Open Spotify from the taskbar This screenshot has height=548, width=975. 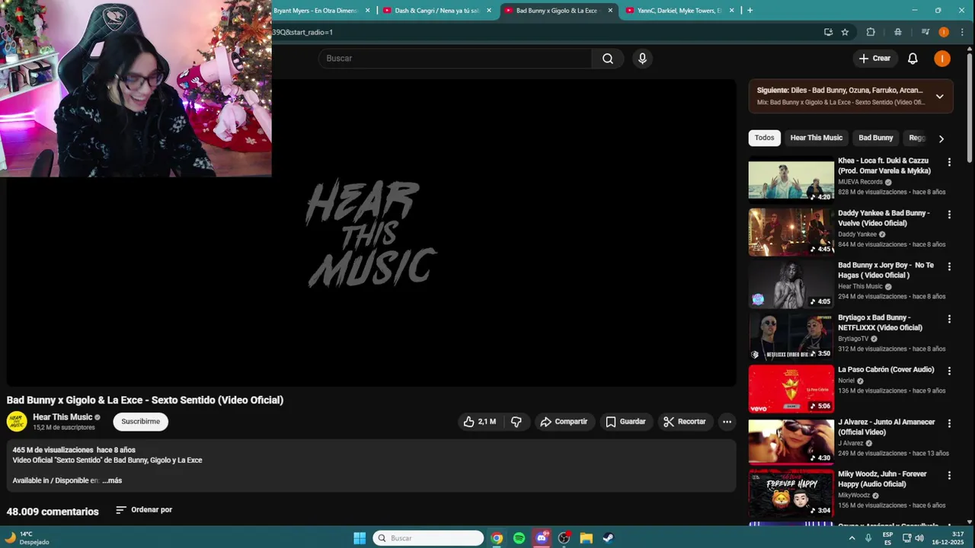coord(519,538)
